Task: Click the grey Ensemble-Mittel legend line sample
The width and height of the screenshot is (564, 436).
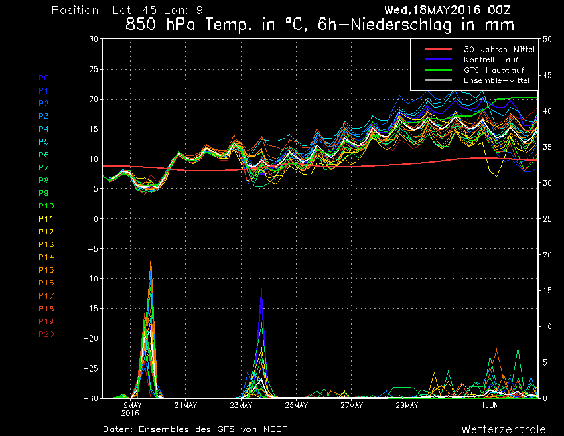Action: tap(439, 80)
